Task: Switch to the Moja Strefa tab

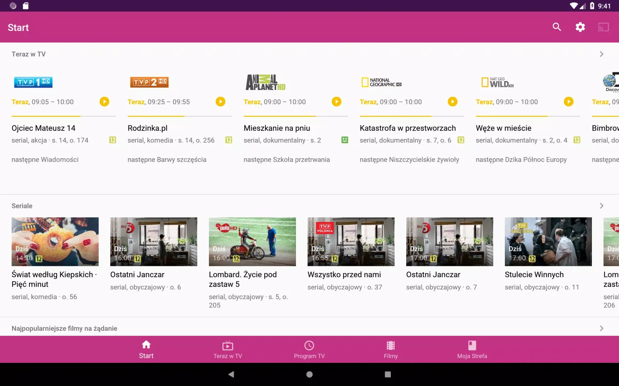Action: 472,349
